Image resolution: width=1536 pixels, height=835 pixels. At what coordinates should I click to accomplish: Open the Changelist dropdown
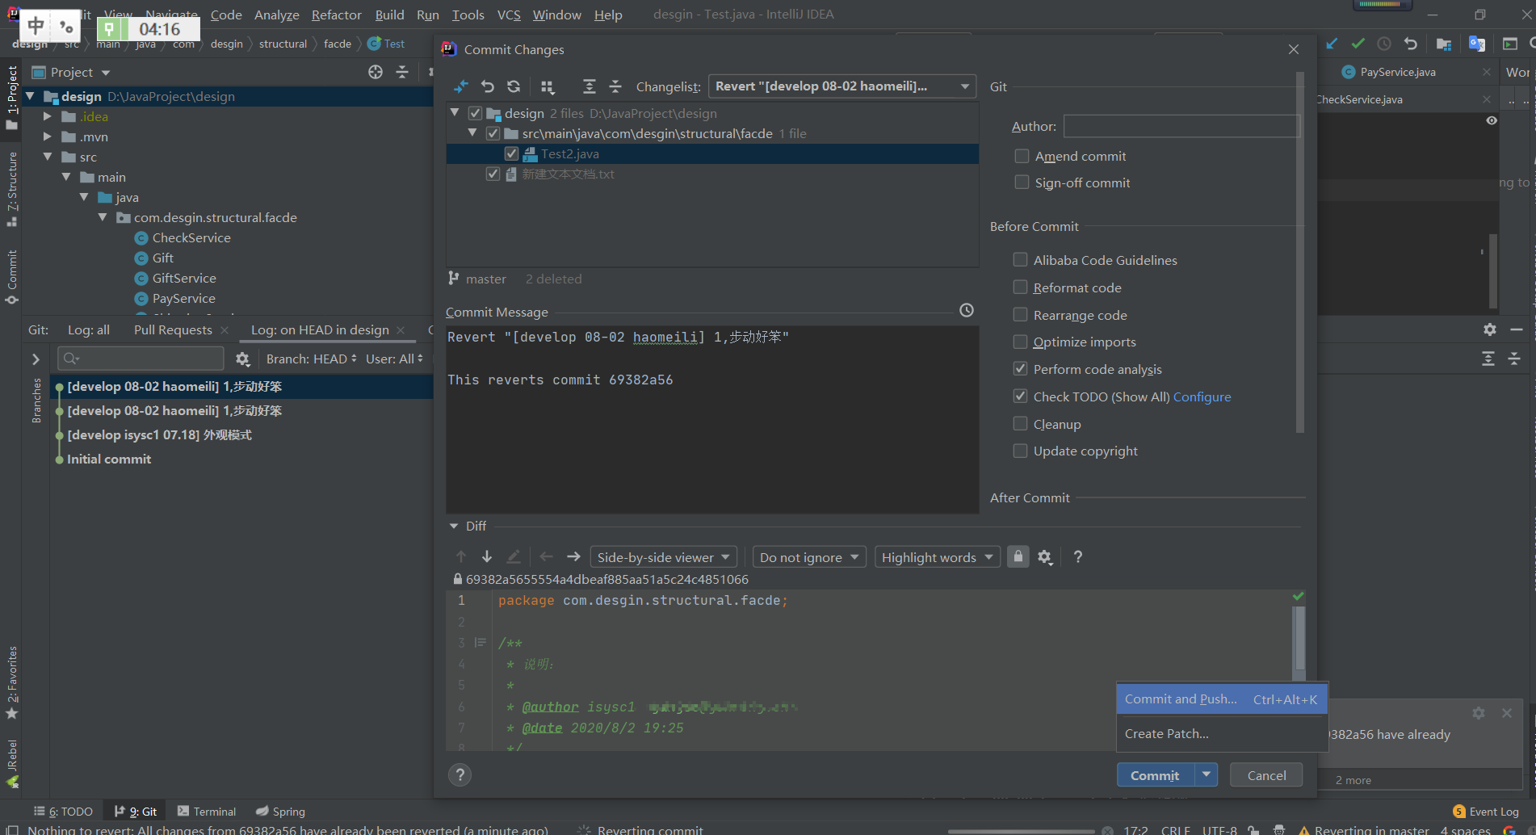pyautogui.click(x=841, y=86)
